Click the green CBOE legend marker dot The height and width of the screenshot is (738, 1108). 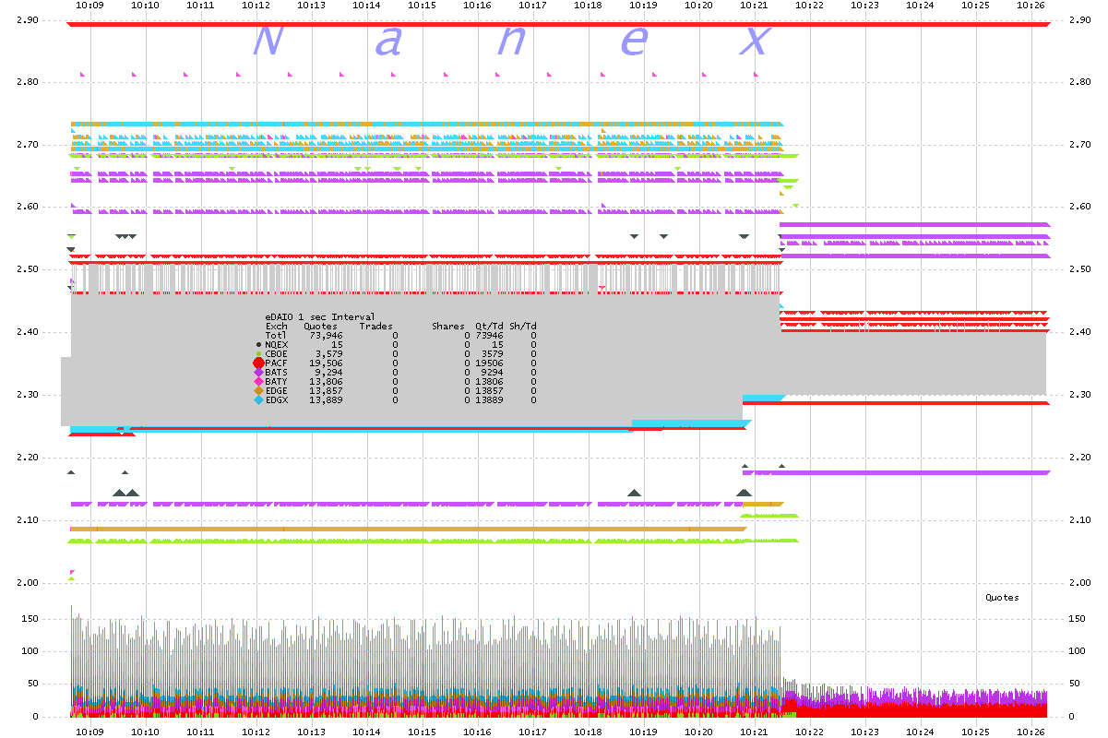(x=258, y=353)
